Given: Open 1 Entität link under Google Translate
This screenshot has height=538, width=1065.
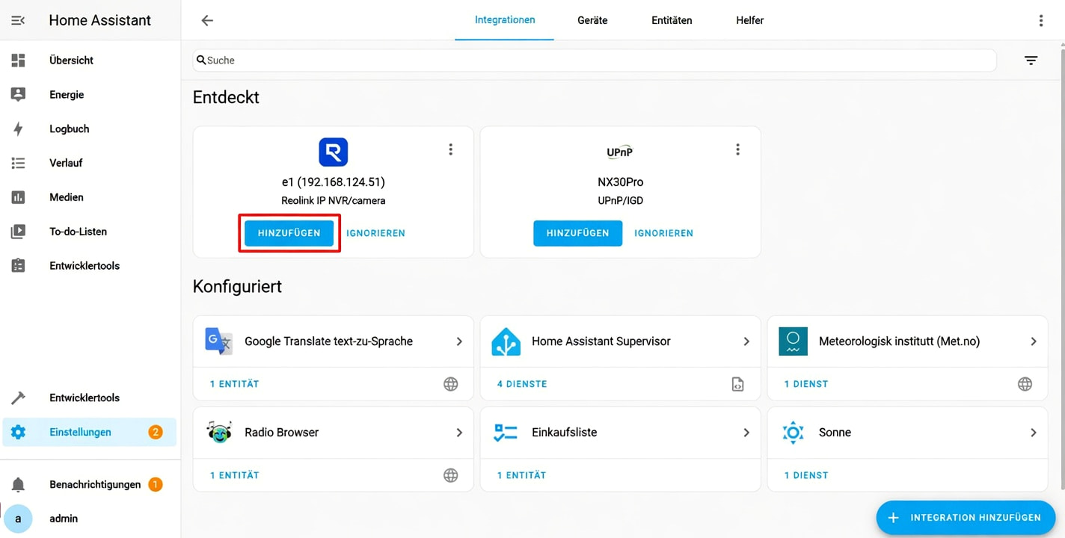Looking at the screenshot, I should (x=234, y=384).
